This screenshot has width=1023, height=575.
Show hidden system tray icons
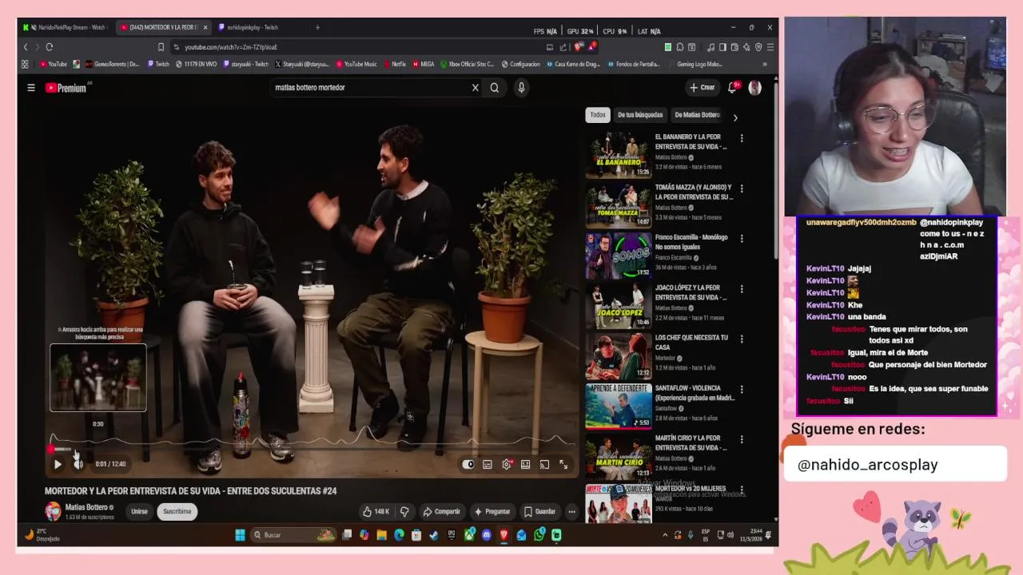(665, 535)
